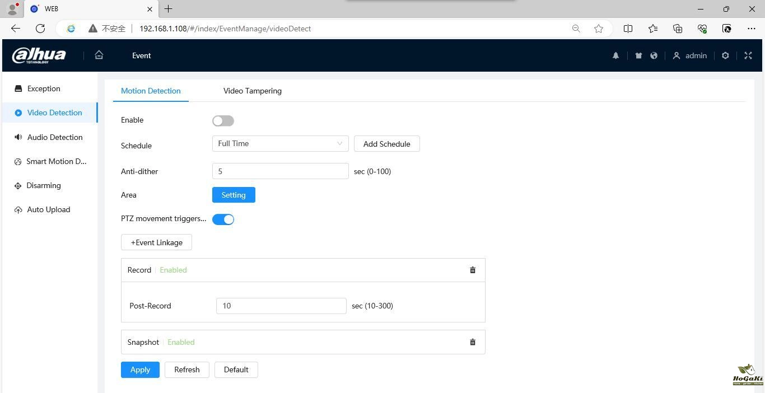Click the skin theme shirt icon
This screenshot has width=765, height=393.
(x=638, y=55)
